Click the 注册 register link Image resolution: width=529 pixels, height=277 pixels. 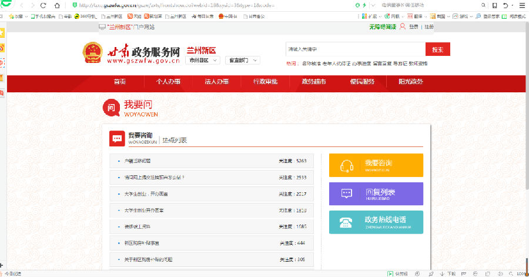point(429,27)
